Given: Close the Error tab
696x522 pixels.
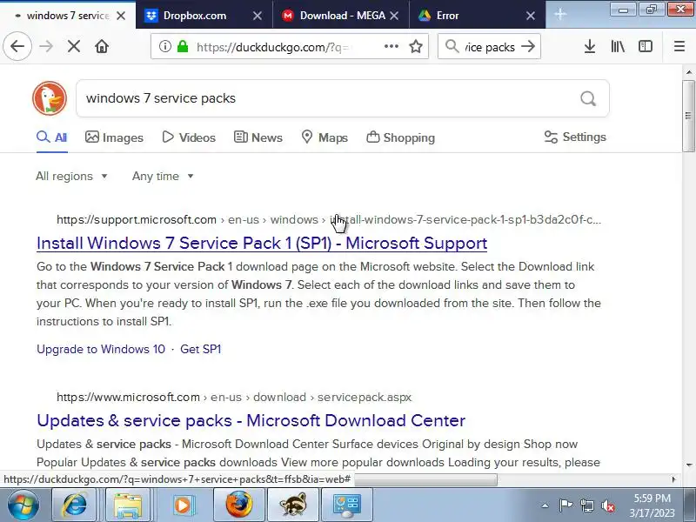Looking at the screenshot, I should pyautogui.click(x=531, y=16).
